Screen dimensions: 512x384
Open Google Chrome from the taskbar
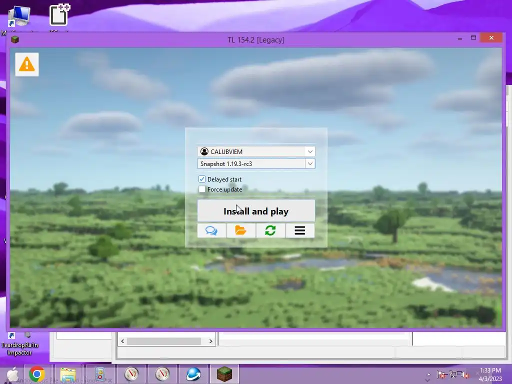pos(37,374)
